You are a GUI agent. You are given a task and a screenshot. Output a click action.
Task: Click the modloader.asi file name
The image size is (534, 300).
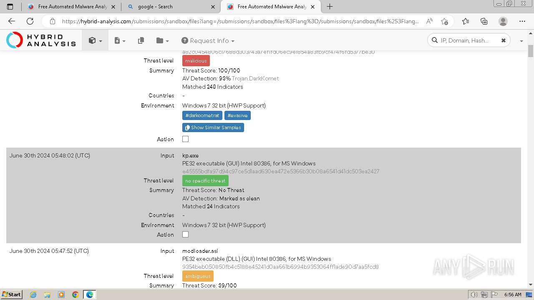tap(200, 251)
